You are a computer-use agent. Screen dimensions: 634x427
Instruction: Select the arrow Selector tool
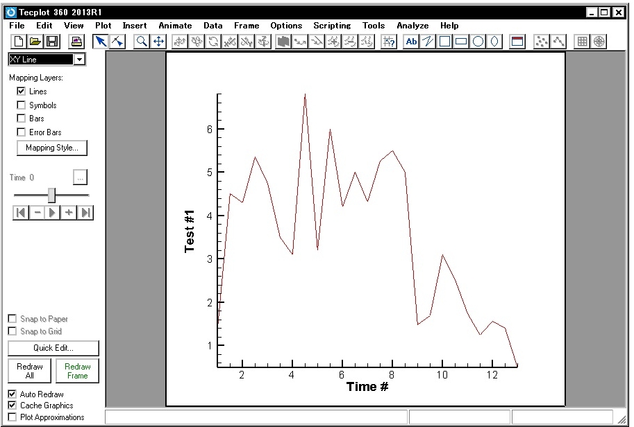pyautogui.click(x=100, y=41)
